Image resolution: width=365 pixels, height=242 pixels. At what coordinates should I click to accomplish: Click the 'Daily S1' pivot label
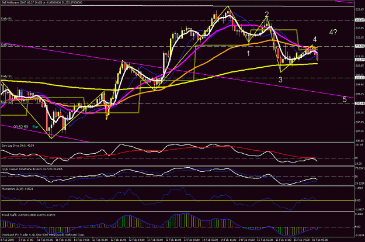tap(7, 76)
